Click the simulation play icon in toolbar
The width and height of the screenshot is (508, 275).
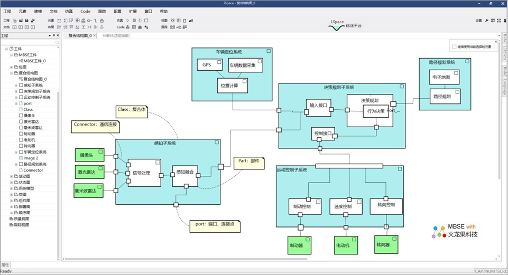click(x=128, y=21)
